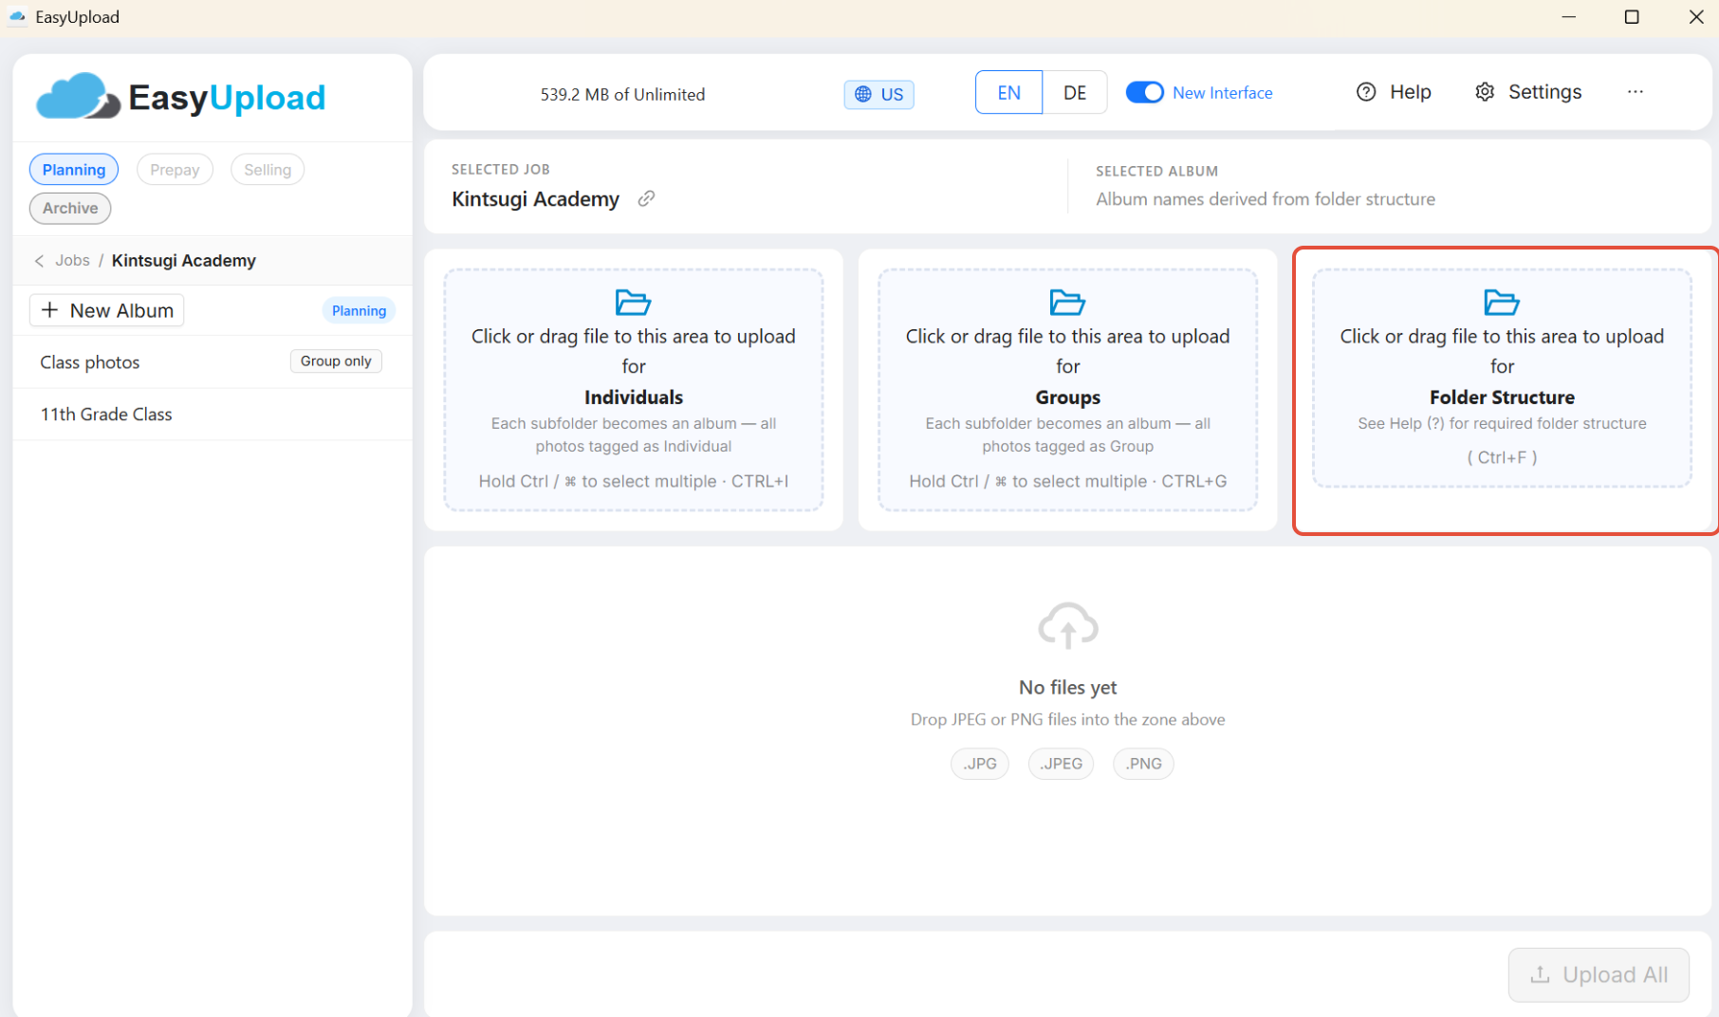Click the EasyUpload icon in title bar
Viewport: 1719px width, 1017px height.
[17, 17]
